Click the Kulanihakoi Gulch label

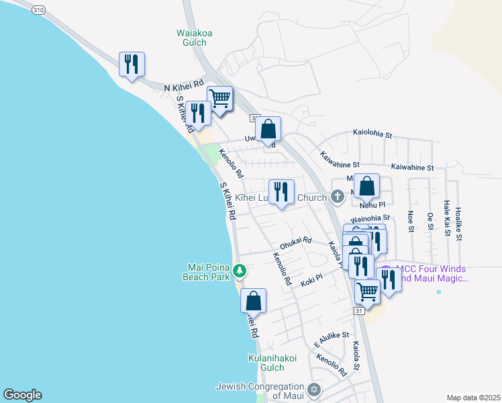click(272, 363)
